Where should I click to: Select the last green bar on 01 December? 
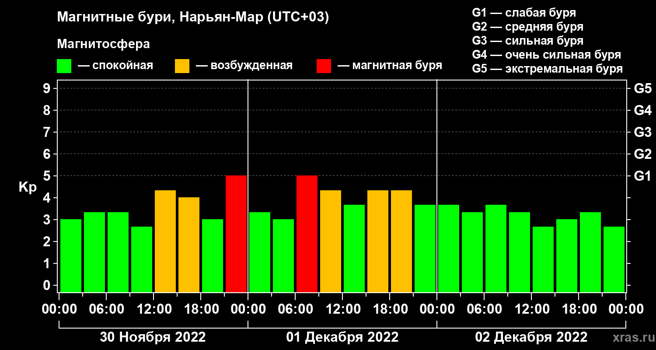(x=425, y=248)
